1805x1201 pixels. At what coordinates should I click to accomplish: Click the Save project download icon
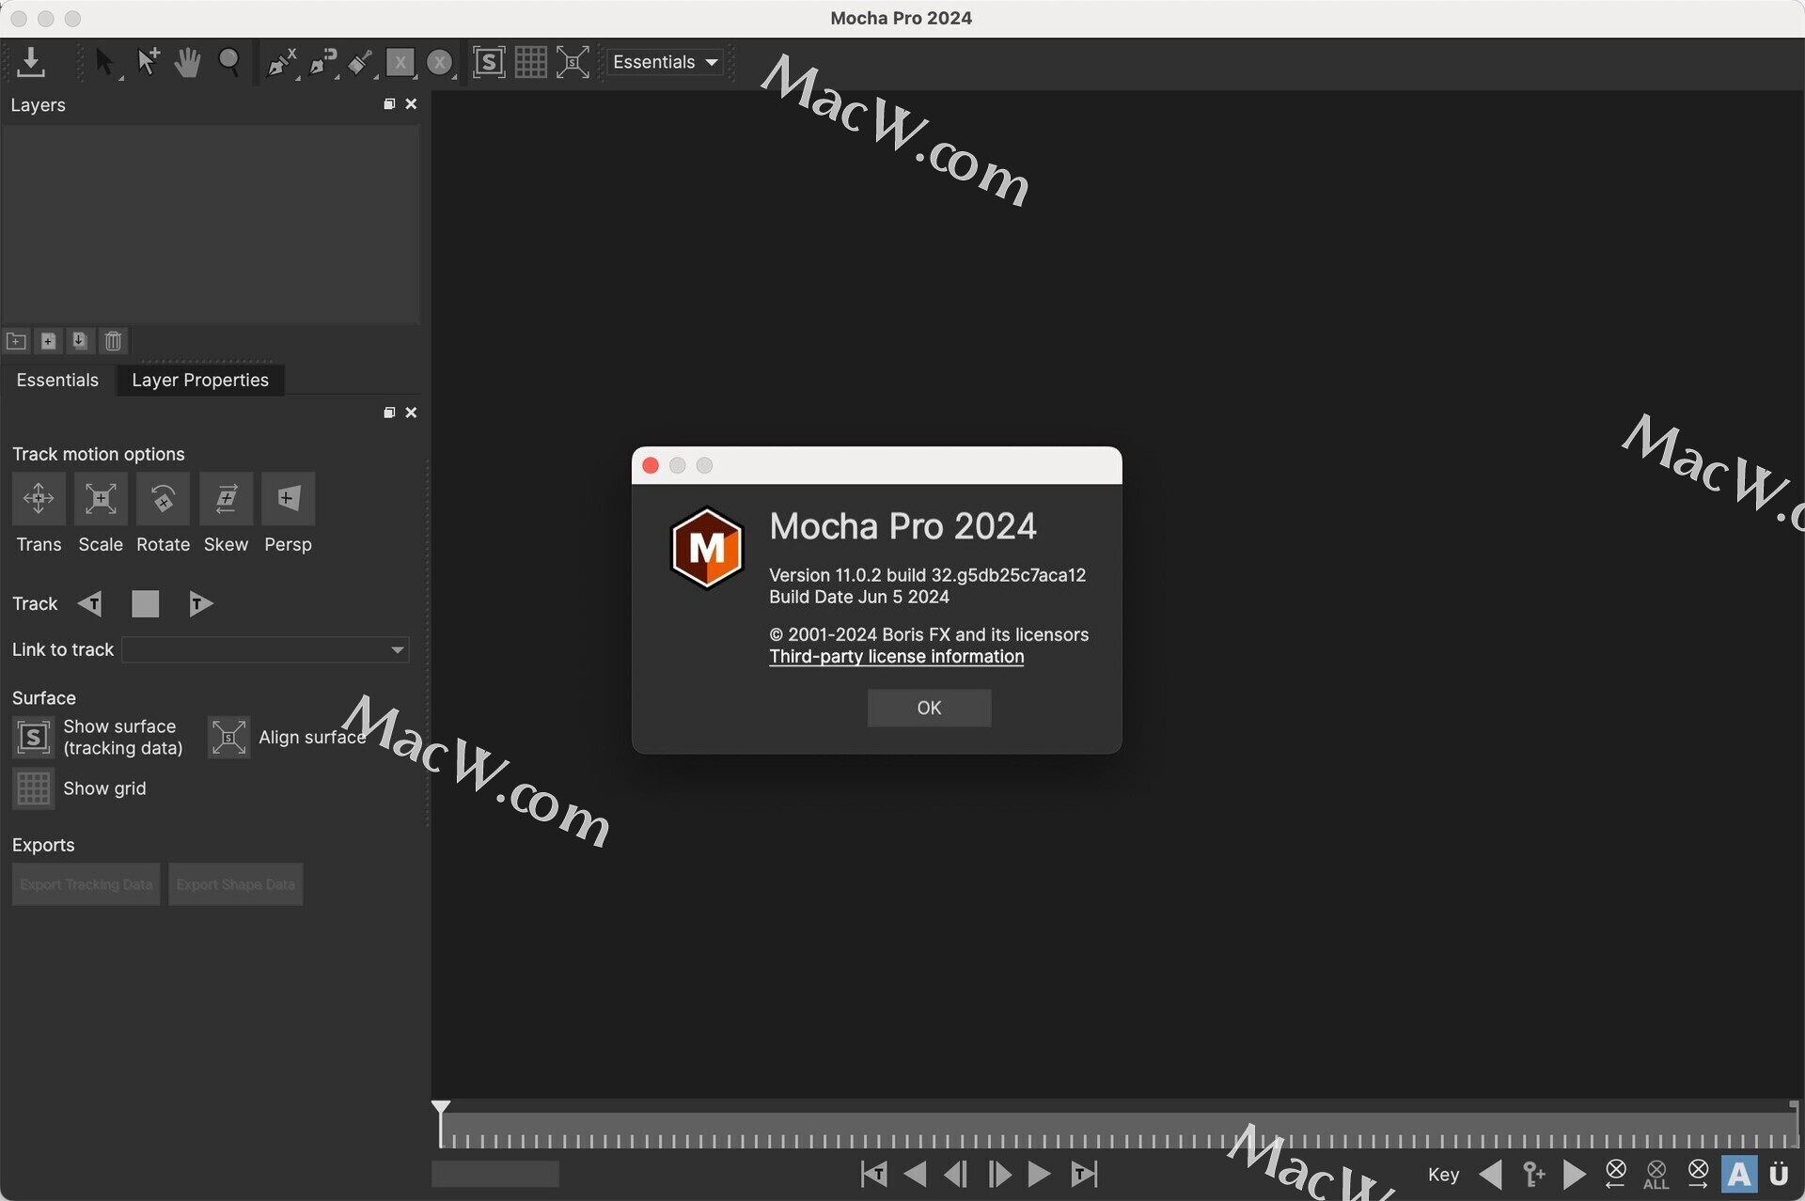tap(30, 62)
